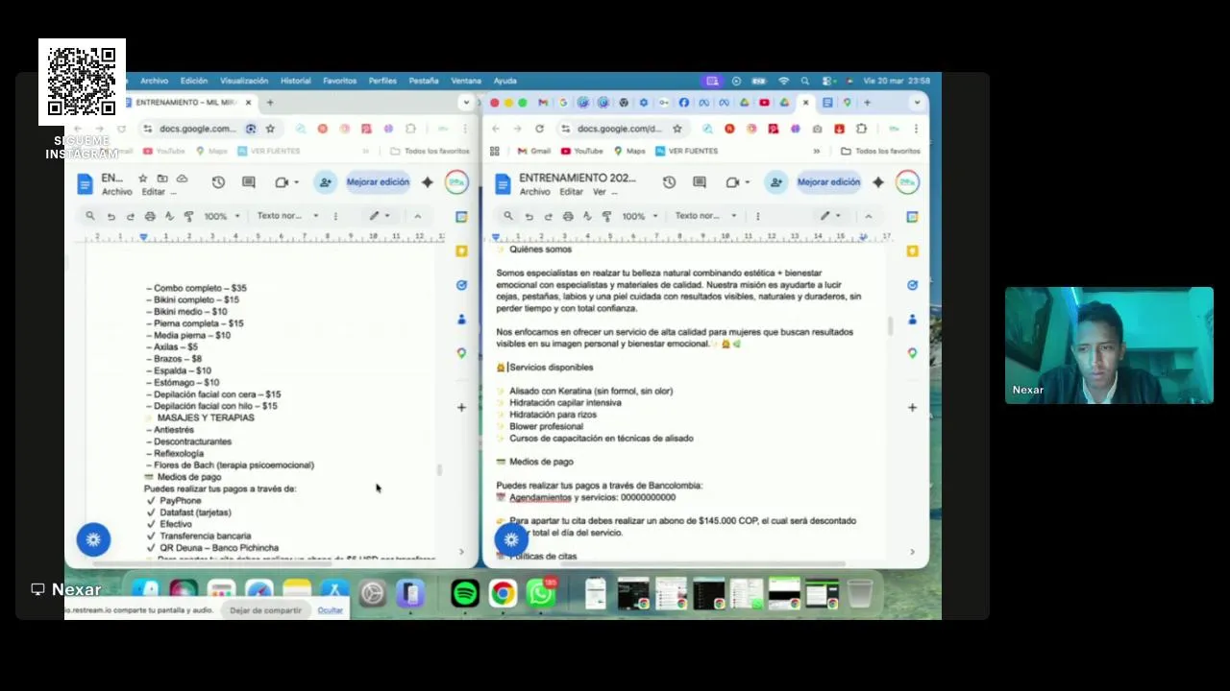Open editing mode dropdown in left document

[381, 216]
